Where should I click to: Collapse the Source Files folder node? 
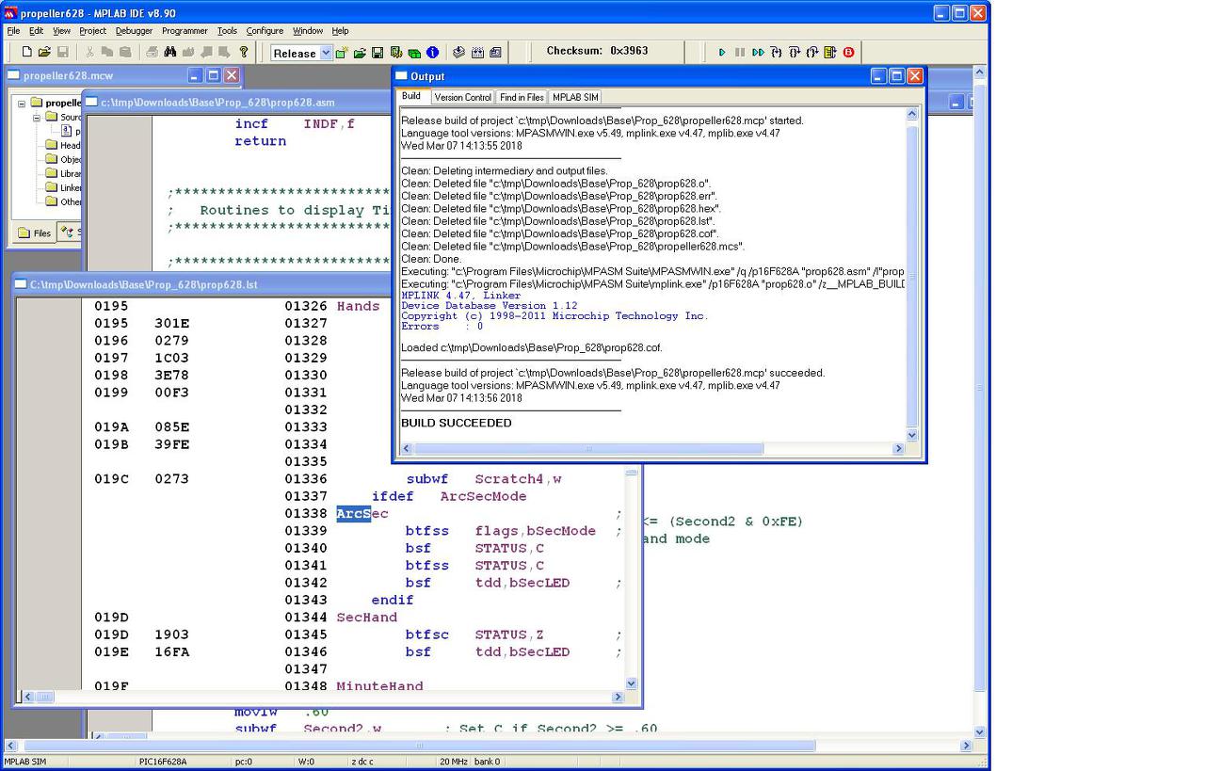[x=38, y=118]
